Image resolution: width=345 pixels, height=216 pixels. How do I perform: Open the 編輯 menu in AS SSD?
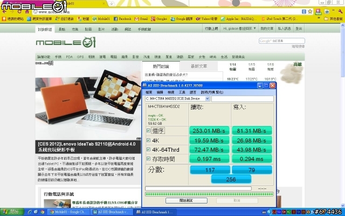tap(160, 92)
